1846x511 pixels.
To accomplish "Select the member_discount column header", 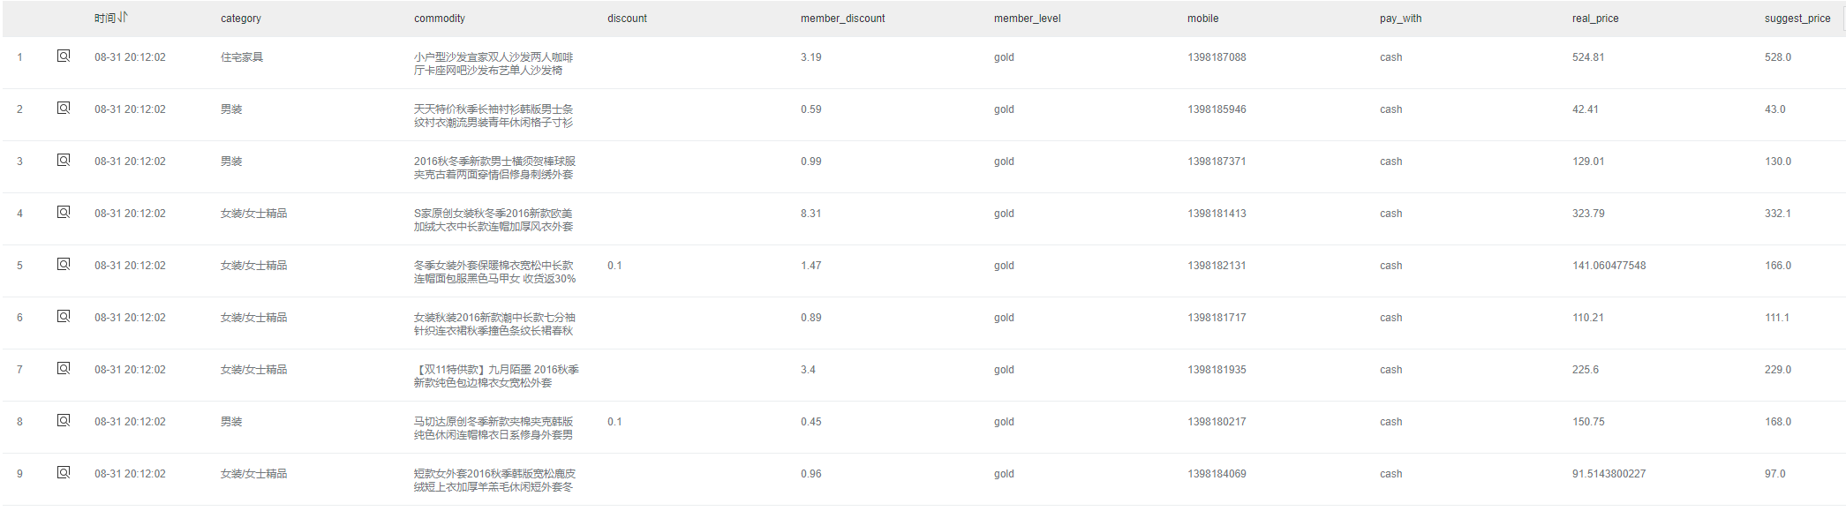I will [x=843, y=19].
